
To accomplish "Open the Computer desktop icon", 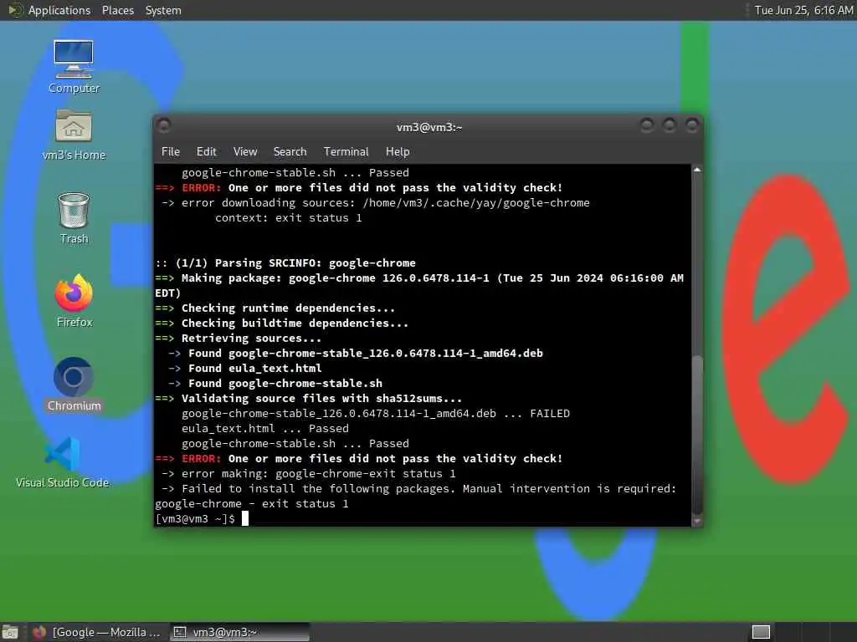I will 74,66.
